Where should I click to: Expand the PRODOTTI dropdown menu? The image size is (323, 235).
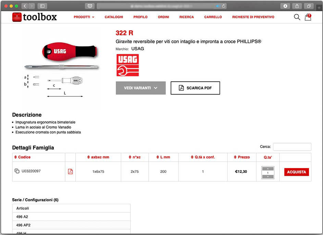tap(84, 17)
